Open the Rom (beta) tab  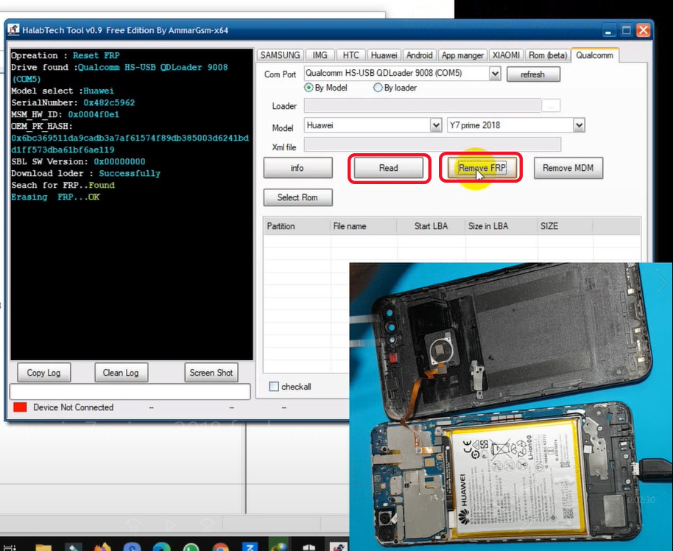click(548, 55)
